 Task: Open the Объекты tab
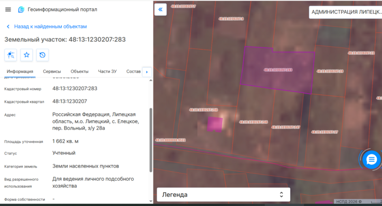pyautogui.click(x=80, y=72)
